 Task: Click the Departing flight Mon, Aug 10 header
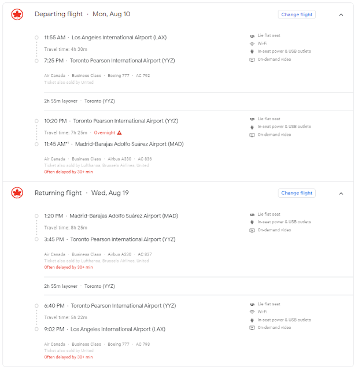click(x=82, y=14)
